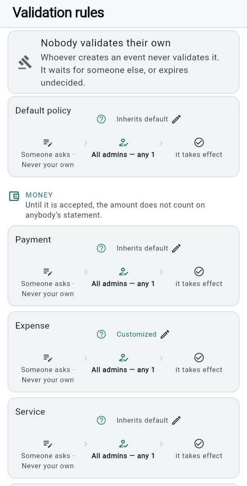Select 'All admins — any 1' in Service

click(x=123, y=455)
